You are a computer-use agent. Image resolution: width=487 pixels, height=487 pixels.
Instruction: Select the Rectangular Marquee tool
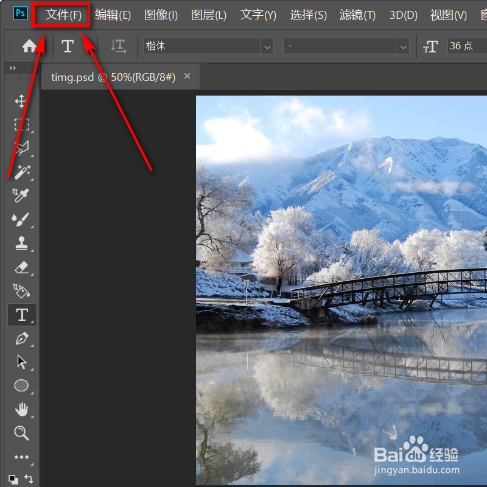tap(21, 125)
